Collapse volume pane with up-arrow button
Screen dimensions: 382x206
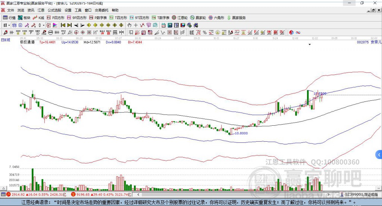pos(3,188)
